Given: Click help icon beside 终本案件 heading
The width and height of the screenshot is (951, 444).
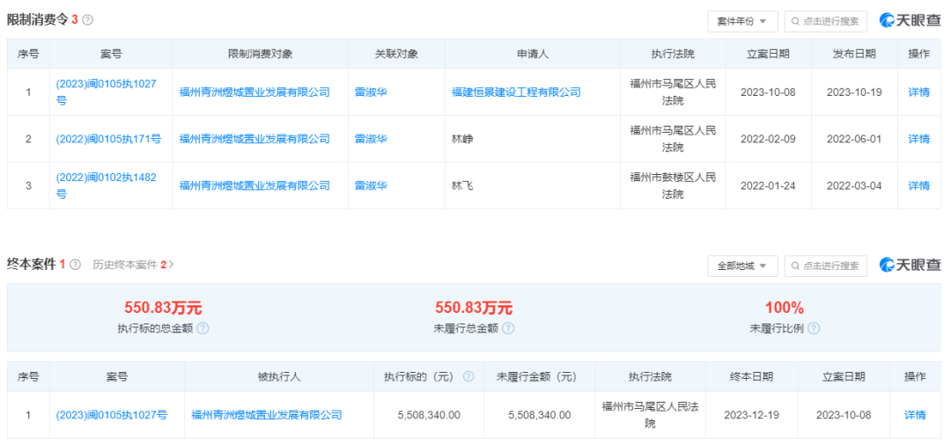Looking at the screenshot, I should 75,265.
